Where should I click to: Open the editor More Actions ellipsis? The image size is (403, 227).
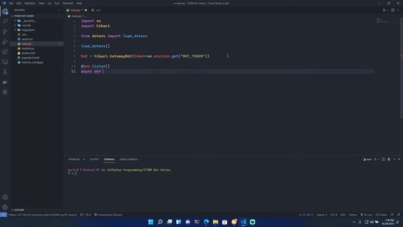click(398, 10)
